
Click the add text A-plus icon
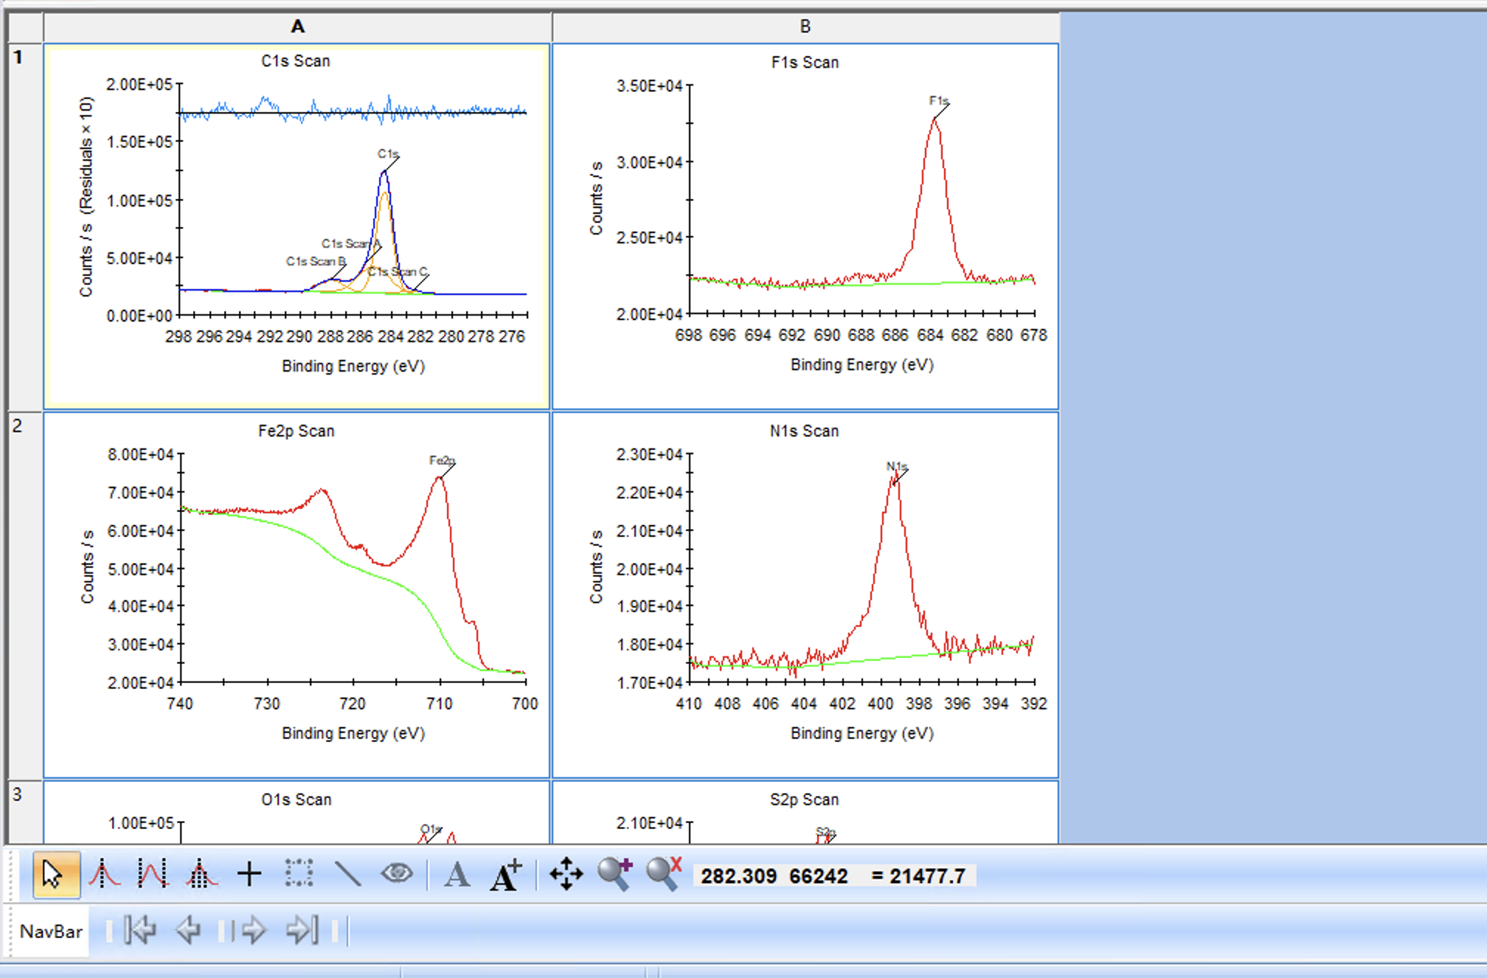tap(506, 875)
